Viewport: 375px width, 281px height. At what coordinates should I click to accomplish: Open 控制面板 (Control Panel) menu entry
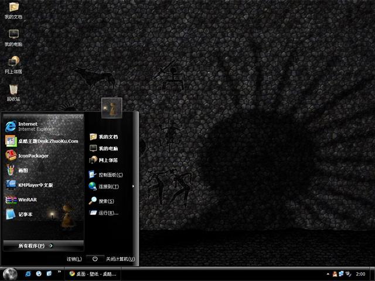110,174
